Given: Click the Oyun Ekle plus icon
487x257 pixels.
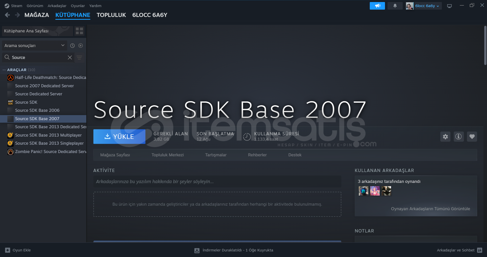Looking at the screenshot, I should click(x=8, y=250).
